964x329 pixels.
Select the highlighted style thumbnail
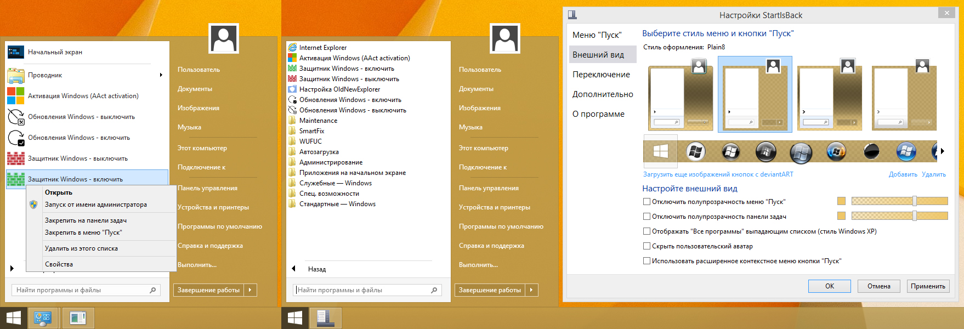tap(755, 94)
